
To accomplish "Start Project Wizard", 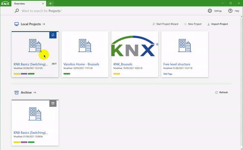I will click(167, 24).
